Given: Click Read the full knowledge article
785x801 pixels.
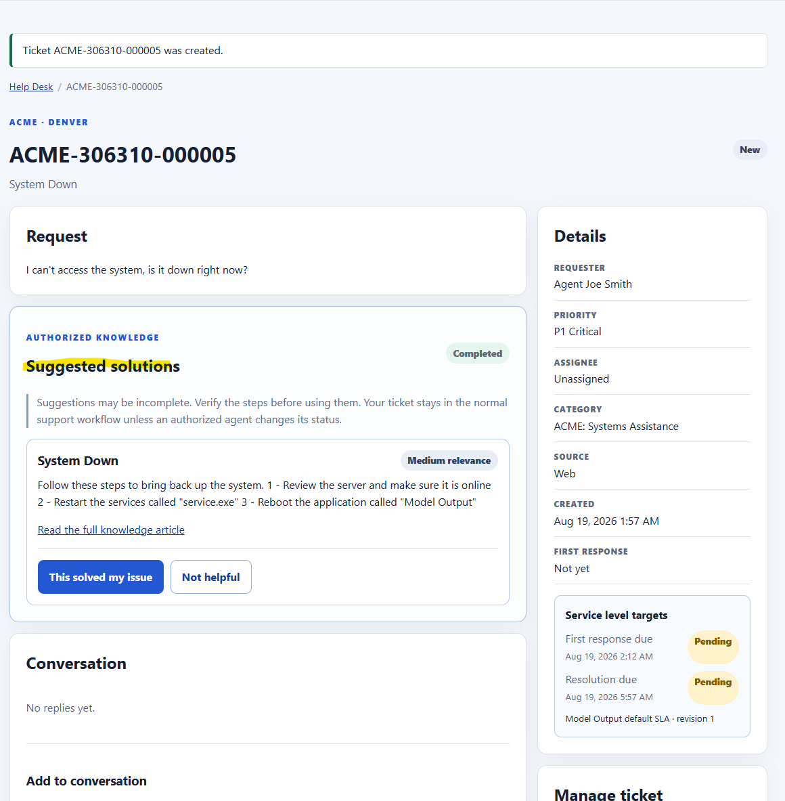Looking at the screenshot, I should pyautogui.click(x=111, y=529).
